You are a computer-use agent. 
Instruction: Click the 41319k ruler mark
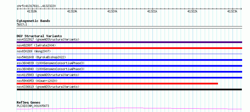[x=72, y=12]
